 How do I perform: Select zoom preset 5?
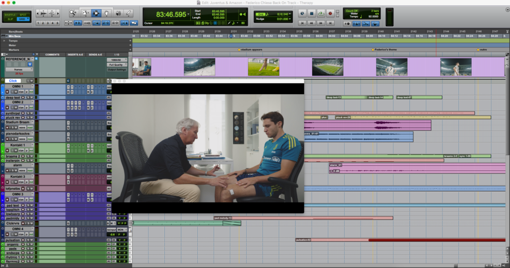tap(58, 23)
